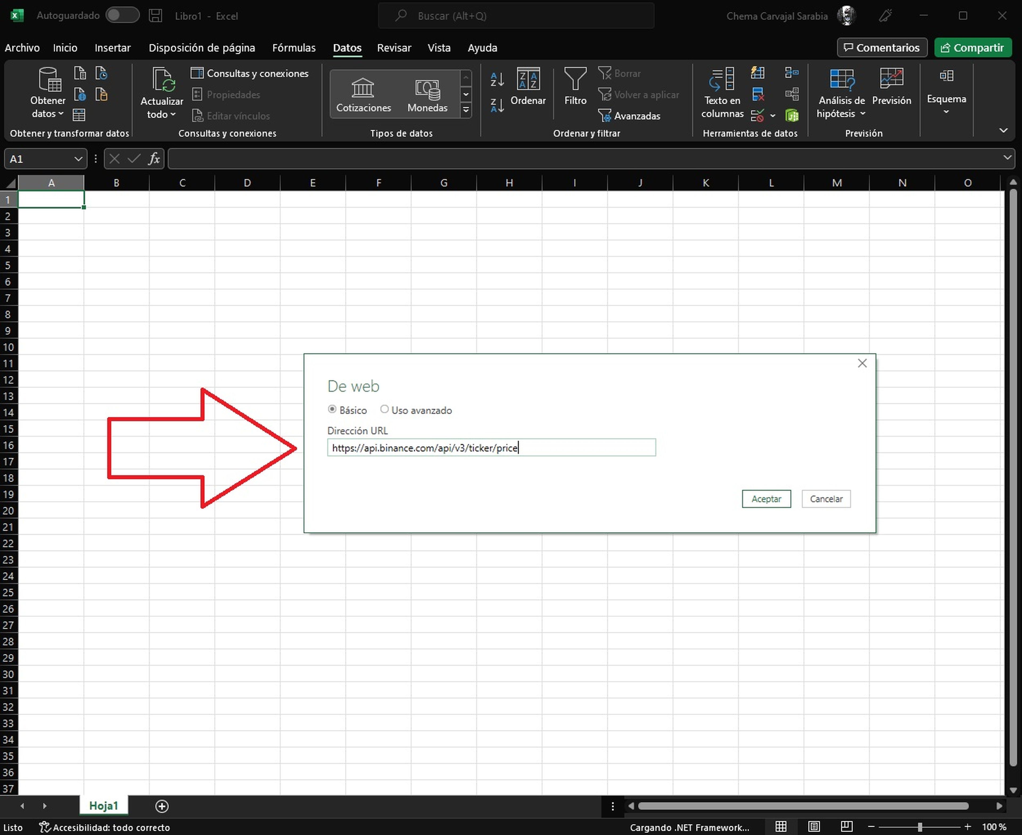Open Consultas y conexiones pane
This screenshot has height=835, width=1022.
[250, 73]
